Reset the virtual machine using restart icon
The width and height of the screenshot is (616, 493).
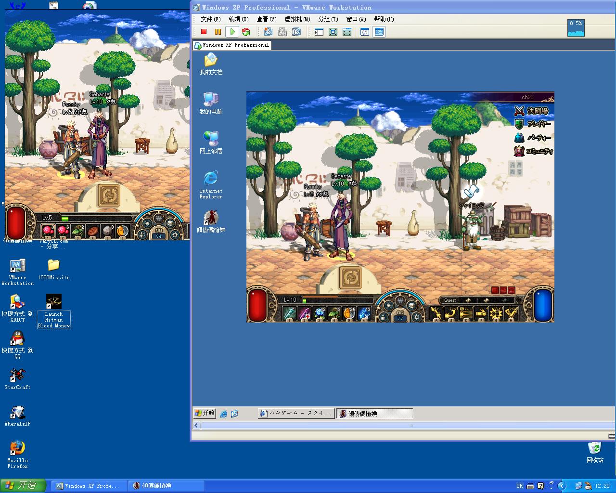coord(246,32)
